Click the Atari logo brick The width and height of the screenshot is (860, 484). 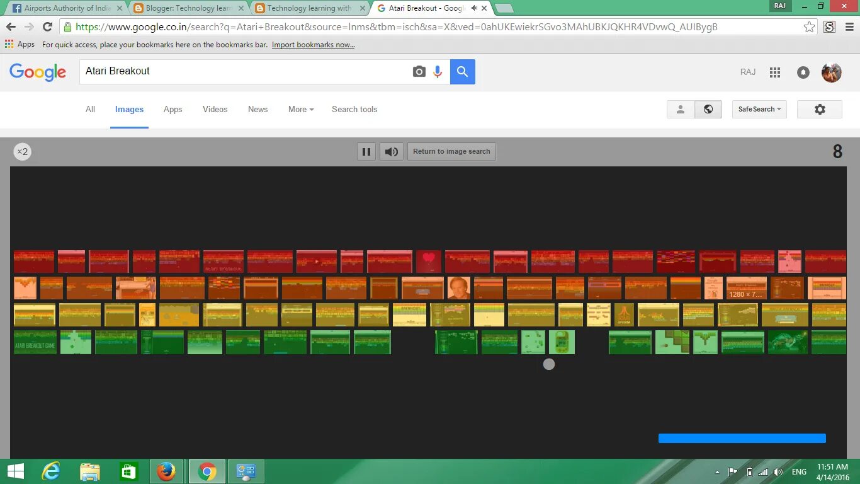624,315
